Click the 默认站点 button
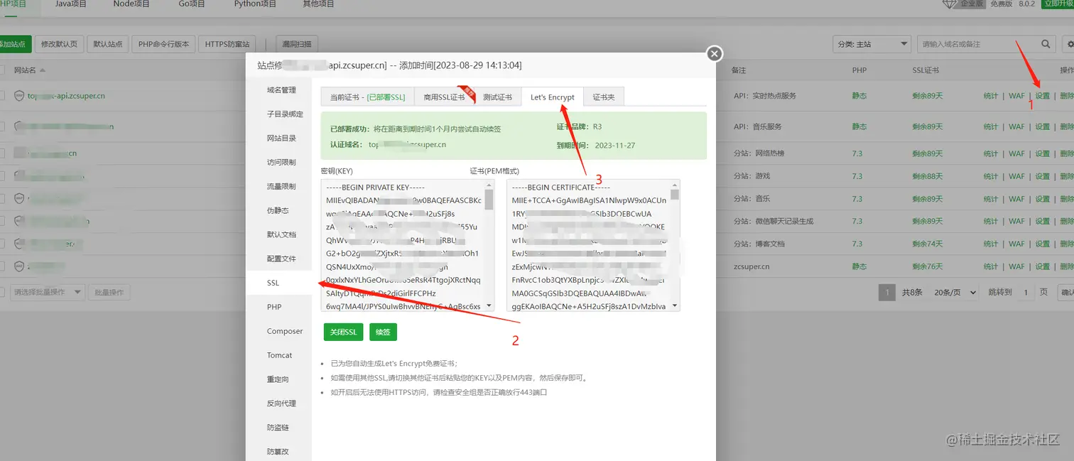Viewport: 1074px width, 461px height. (x=108, y=44)
